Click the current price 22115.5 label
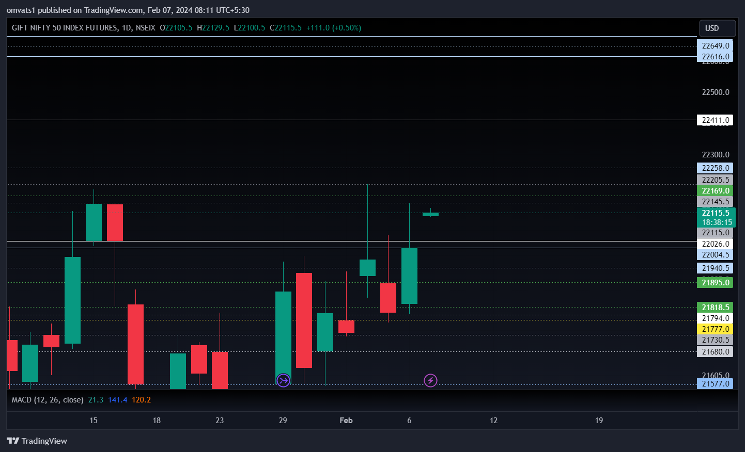745x452 pixels. 716,213
